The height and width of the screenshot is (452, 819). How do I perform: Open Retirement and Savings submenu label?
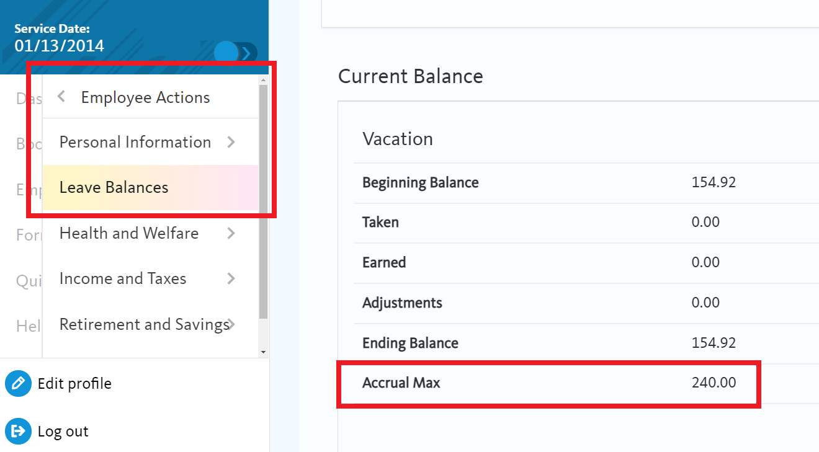coord(143,324)
